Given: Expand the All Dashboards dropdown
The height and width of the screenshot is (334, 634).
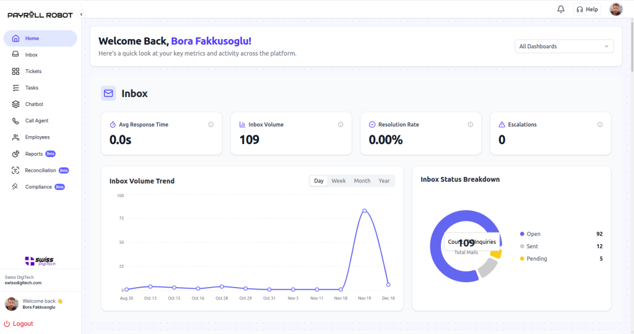Looking at the screenshot, I should tap(563, 46).
